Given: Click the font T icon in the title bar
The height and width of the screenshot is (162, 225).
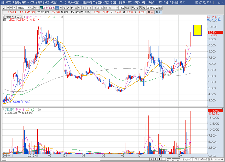Looking at the screenshot, I should [208, 2].
